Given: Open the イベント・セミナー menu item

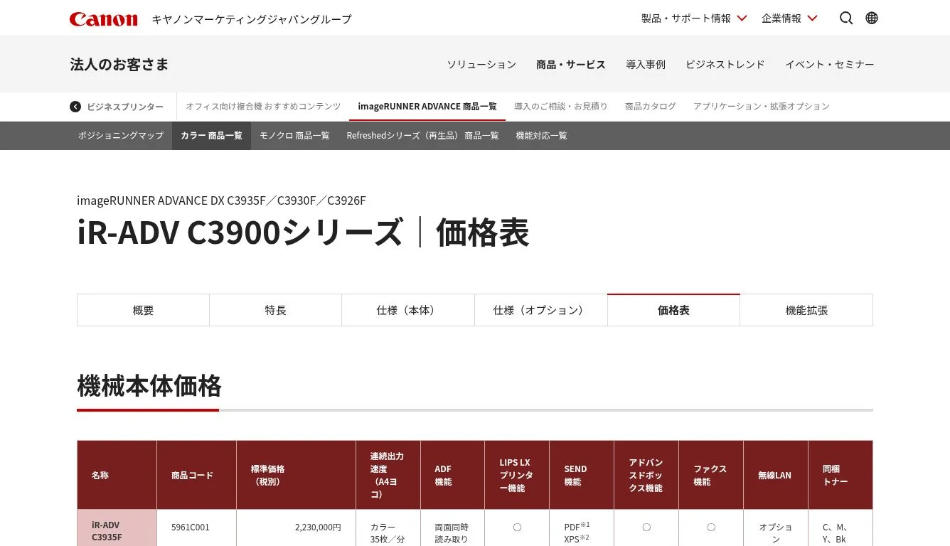Looking at the screenshot, I should [x=830, y=65].
